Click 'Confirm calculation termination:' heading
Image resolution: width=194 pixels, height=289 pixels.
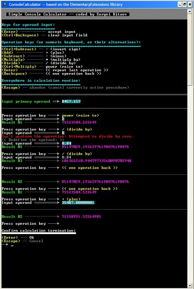tap(39, 231)
